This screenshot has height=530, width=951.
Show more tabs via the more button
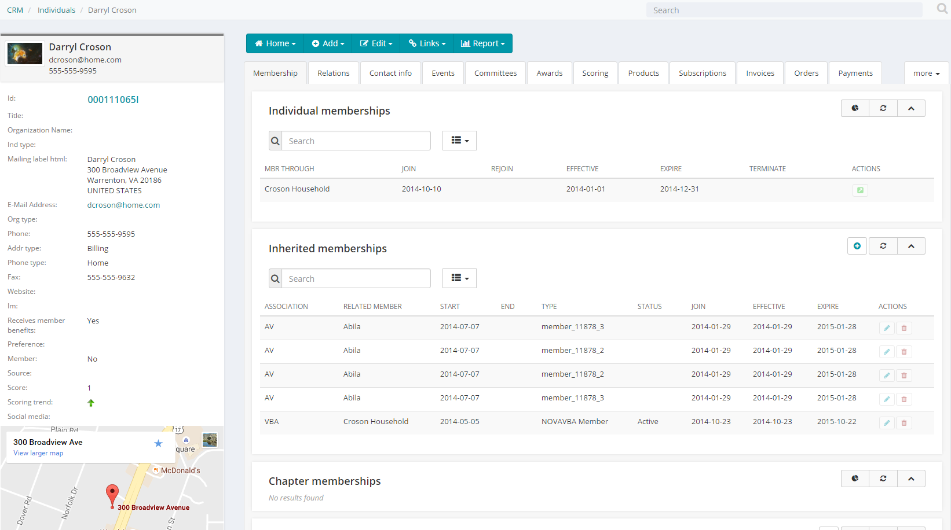(x=926, y=72)
